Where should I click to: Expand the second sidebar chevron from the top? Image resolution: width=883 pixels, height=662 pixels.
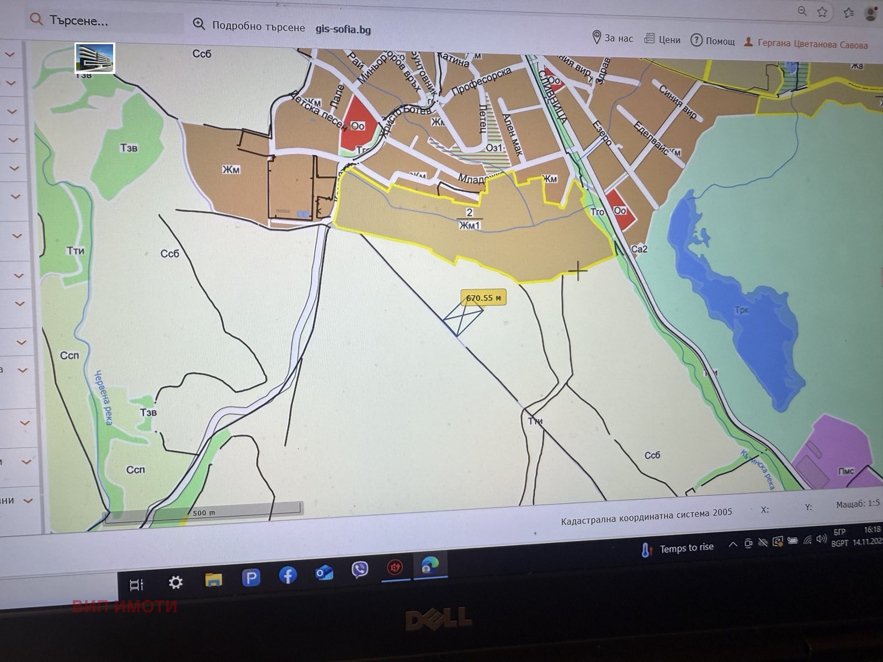11,83
